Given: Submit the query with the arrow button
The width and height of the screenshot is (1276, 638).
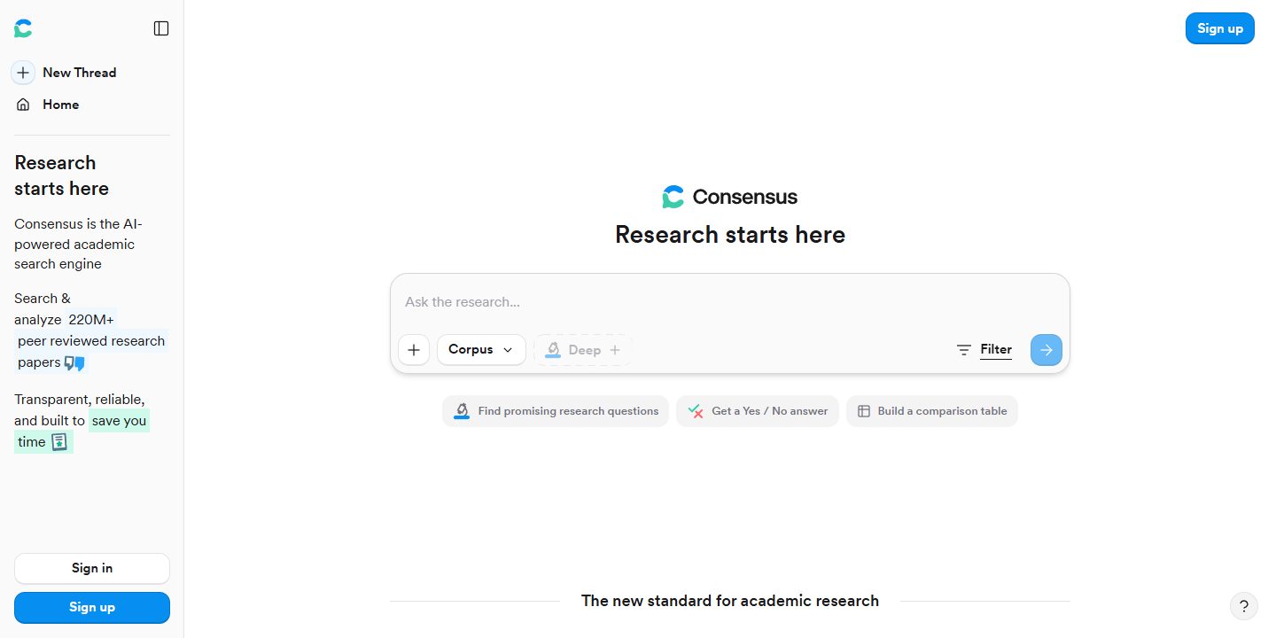Looking at the screenshot, I should pyautogui.click(x=1046, y=350).
